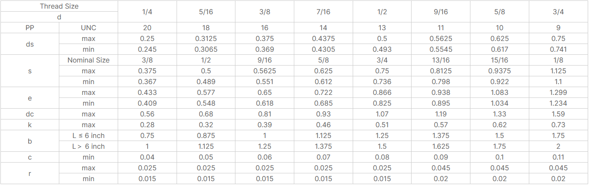
Task: Select the "UNC" row label cell
Action: 88,28
